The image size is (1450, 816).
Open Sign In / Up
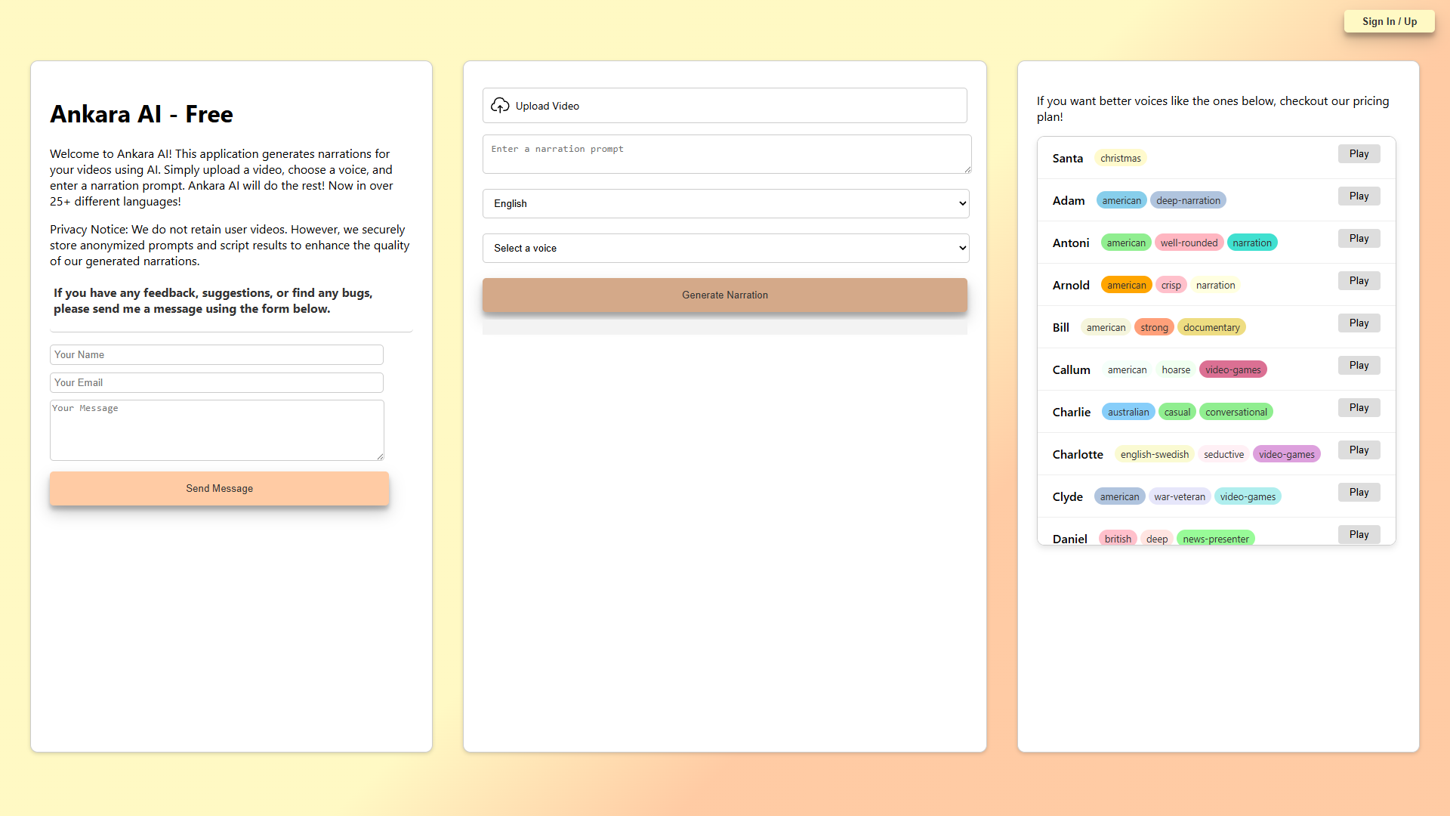pos(1390,22)
